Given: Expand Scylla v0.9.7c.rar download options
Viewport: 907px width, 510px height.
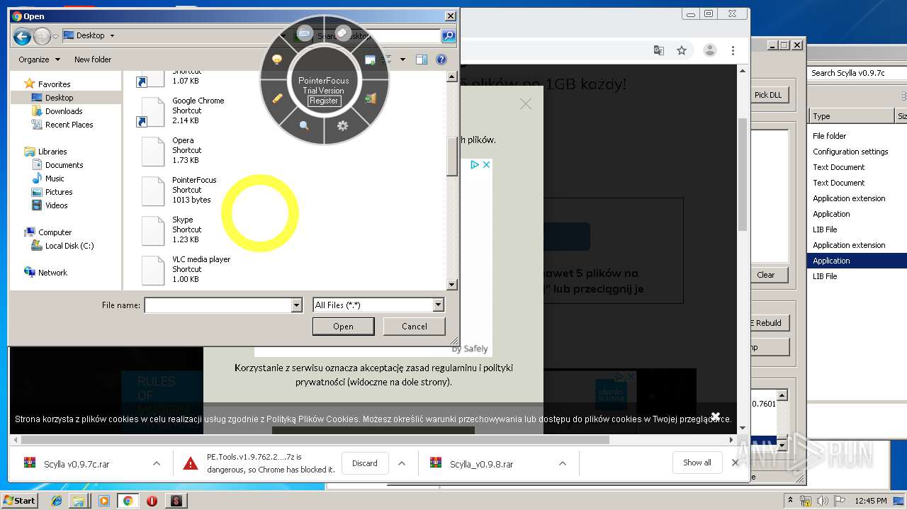Looking at the screenshot, I should click(157, 464).
